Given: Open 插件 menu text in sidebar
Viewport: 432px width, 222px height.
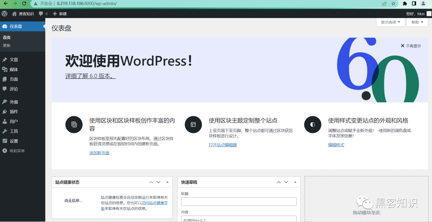Looking at the screenshot, I should (14, 112).
